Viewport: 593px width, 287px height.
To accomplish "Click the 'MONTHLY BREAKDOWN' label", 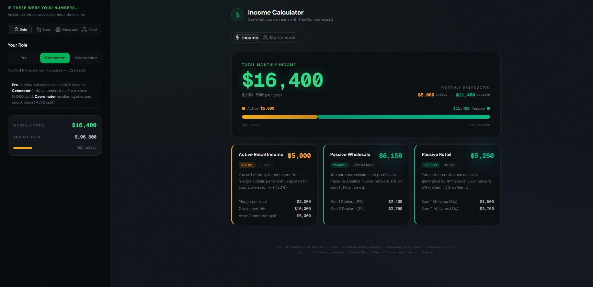I will point(465,87).
